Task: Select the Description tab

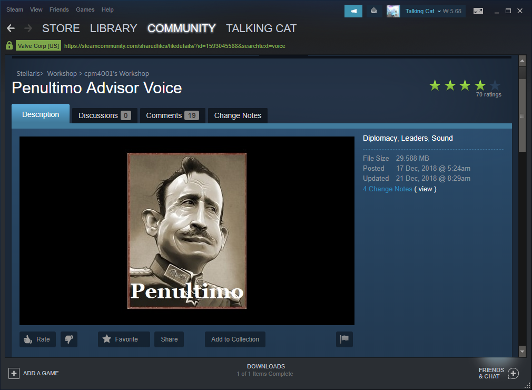Action: [41, 114]
